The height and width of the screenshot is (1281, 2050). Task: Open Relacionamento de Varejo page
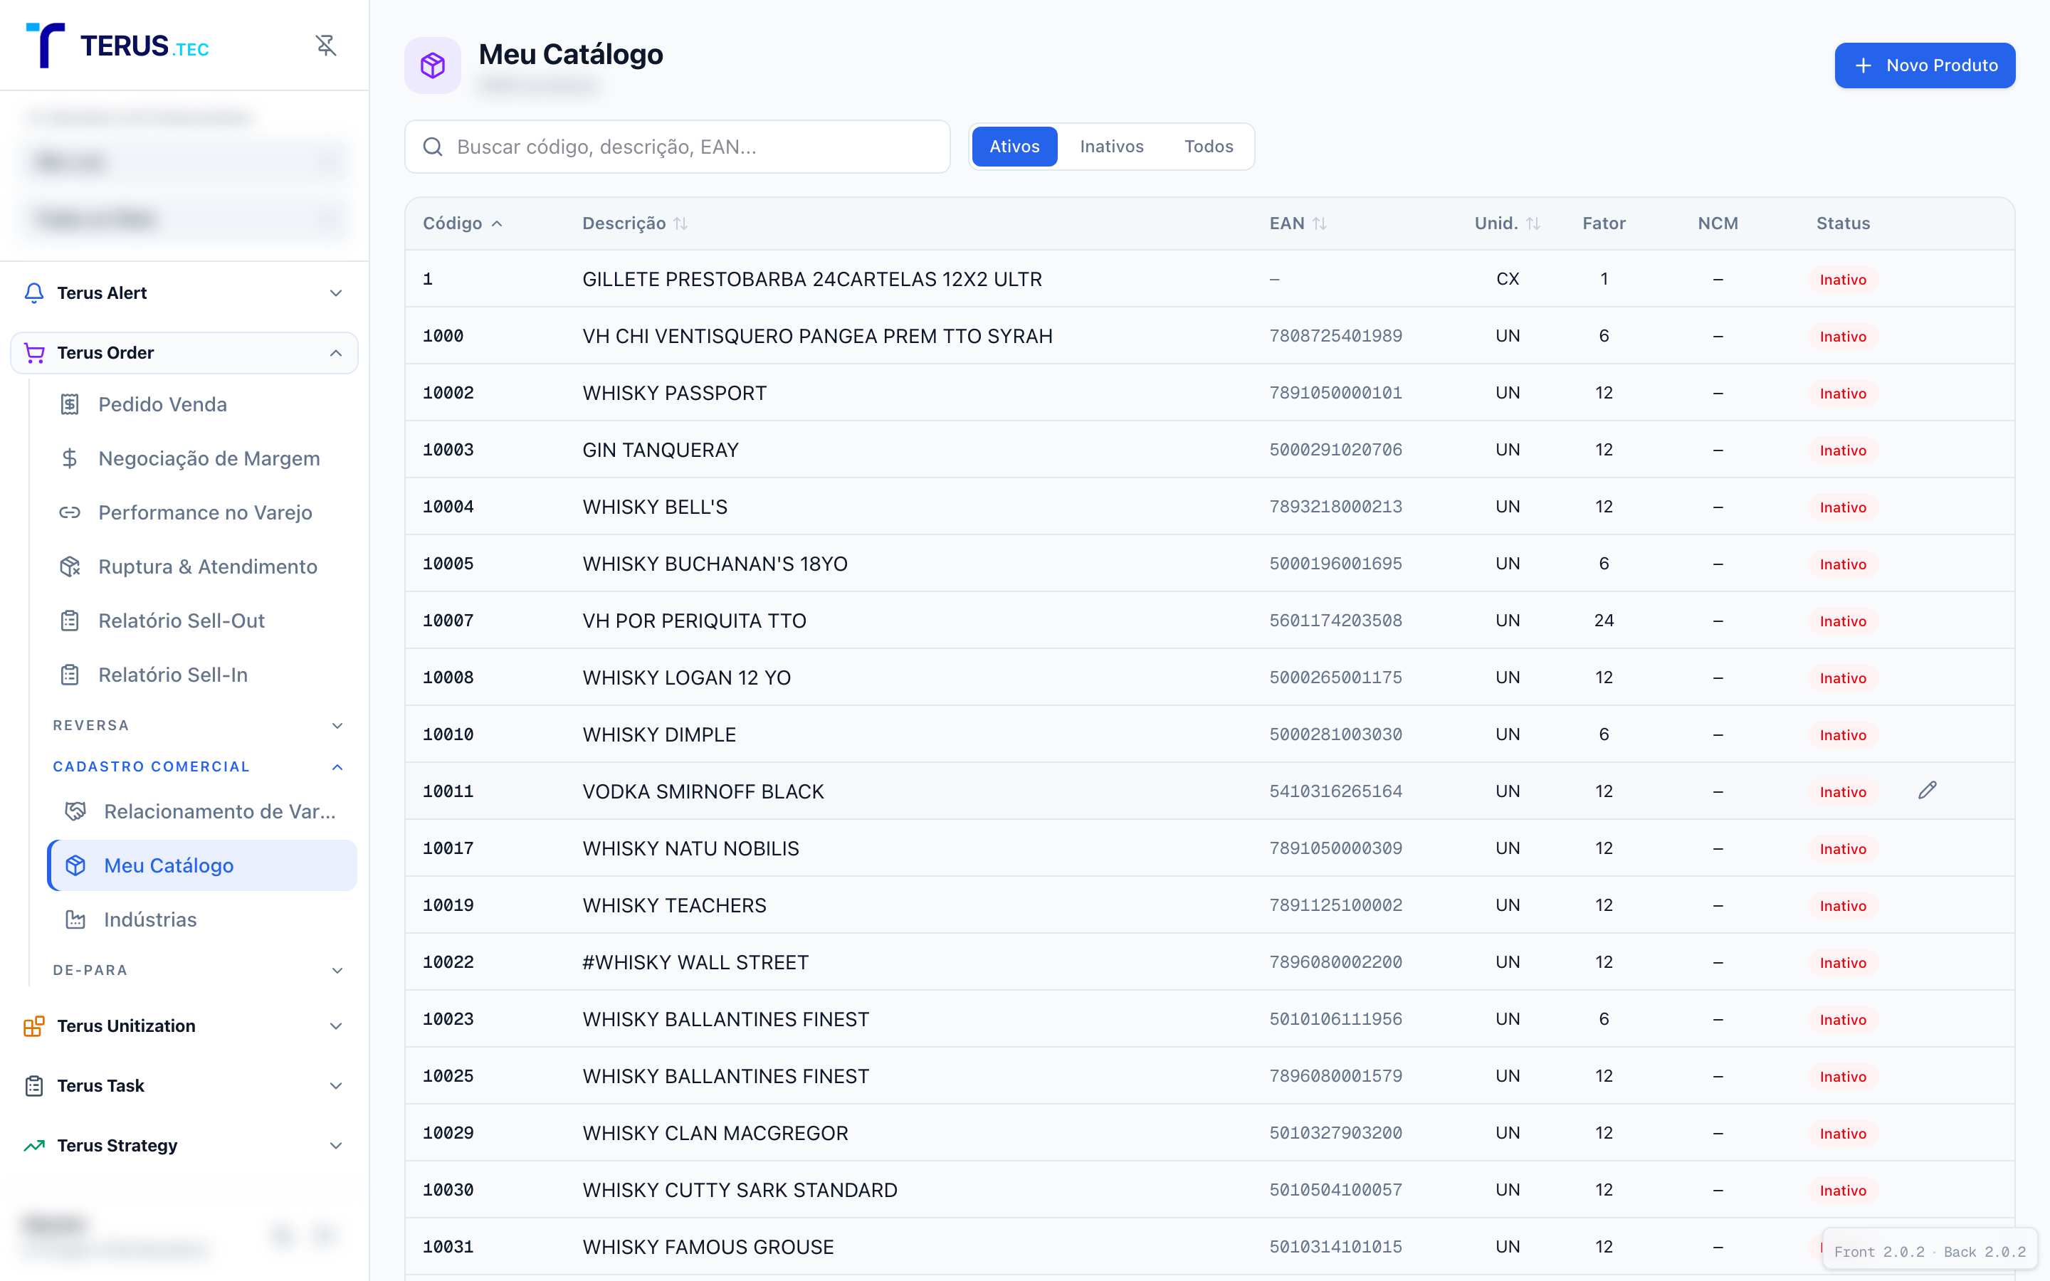[x=201, y=811]
